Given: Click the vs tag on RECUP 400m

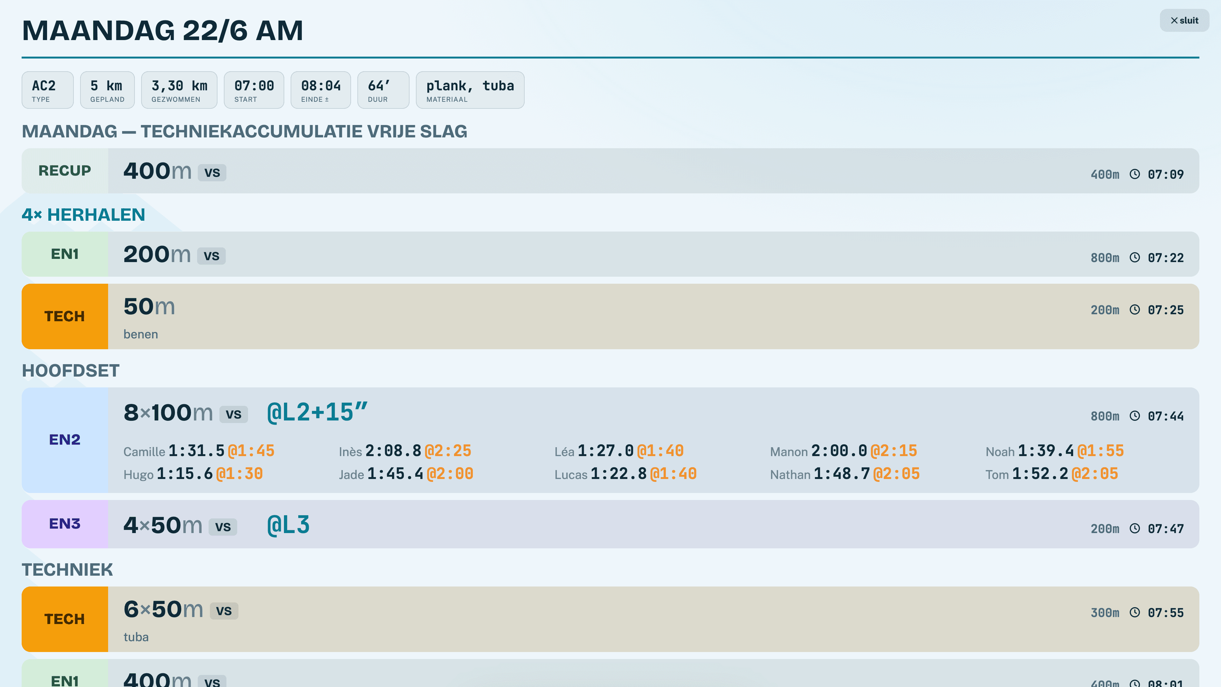Looking at the screenshot, I should click(x=212, y=172).
